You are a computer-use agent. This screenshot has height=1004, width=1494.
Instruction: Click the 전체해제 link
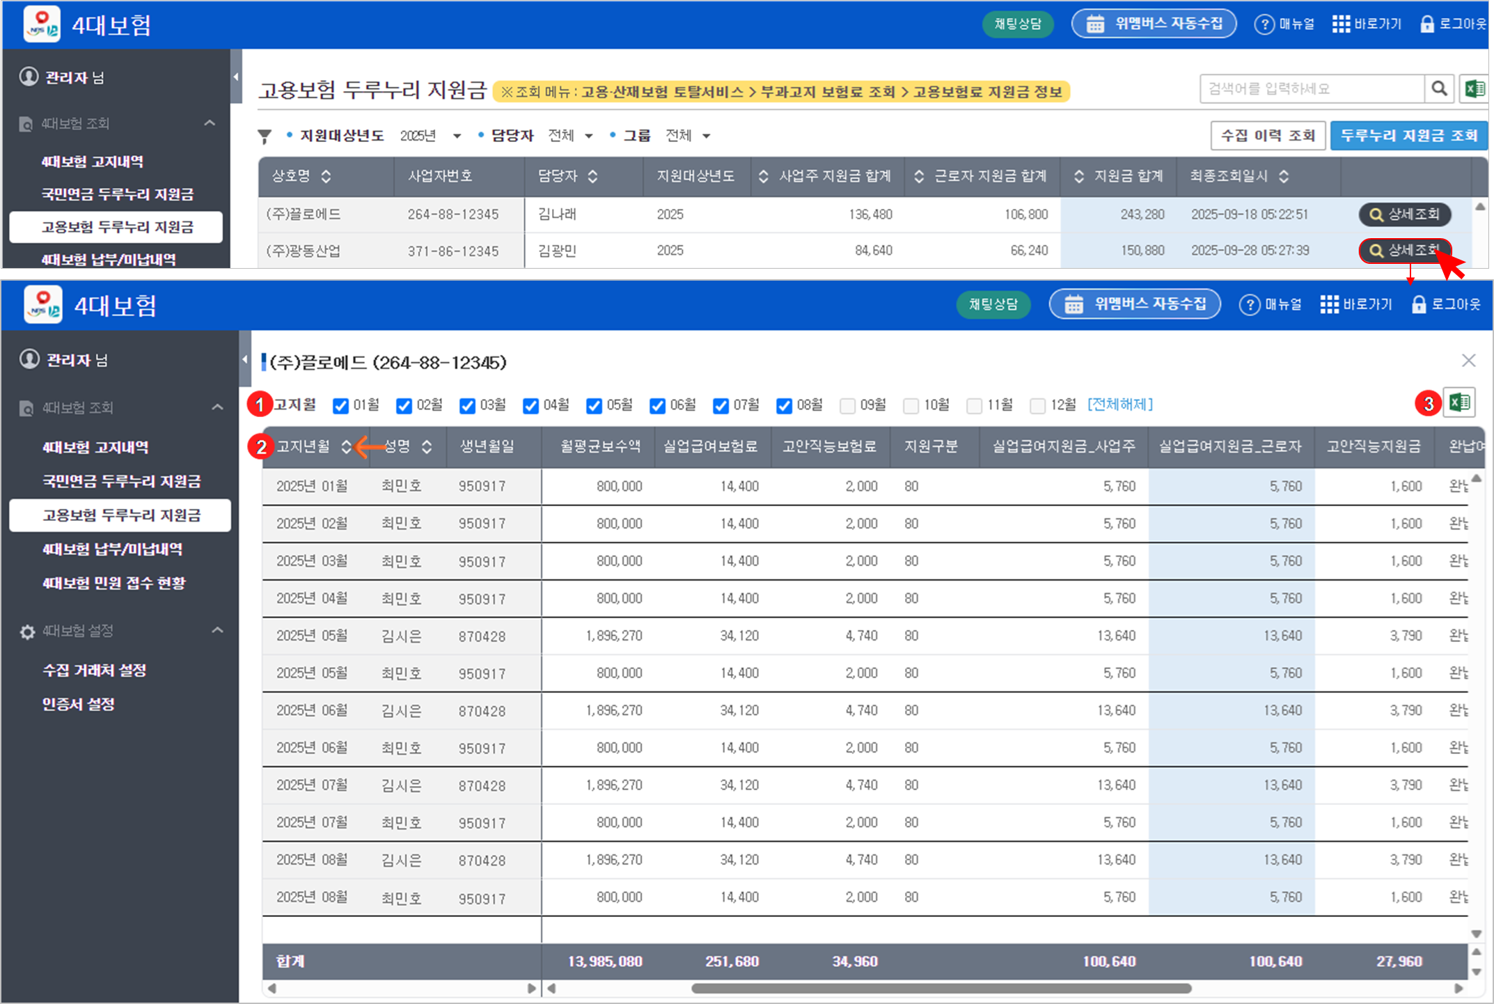pyautogui.click(x=1119, y=405)
